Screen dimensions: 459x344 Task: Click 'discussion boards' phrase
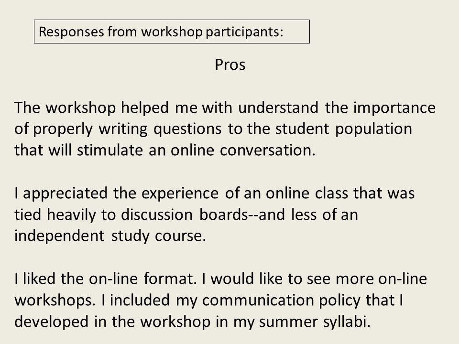coord(185,215)
